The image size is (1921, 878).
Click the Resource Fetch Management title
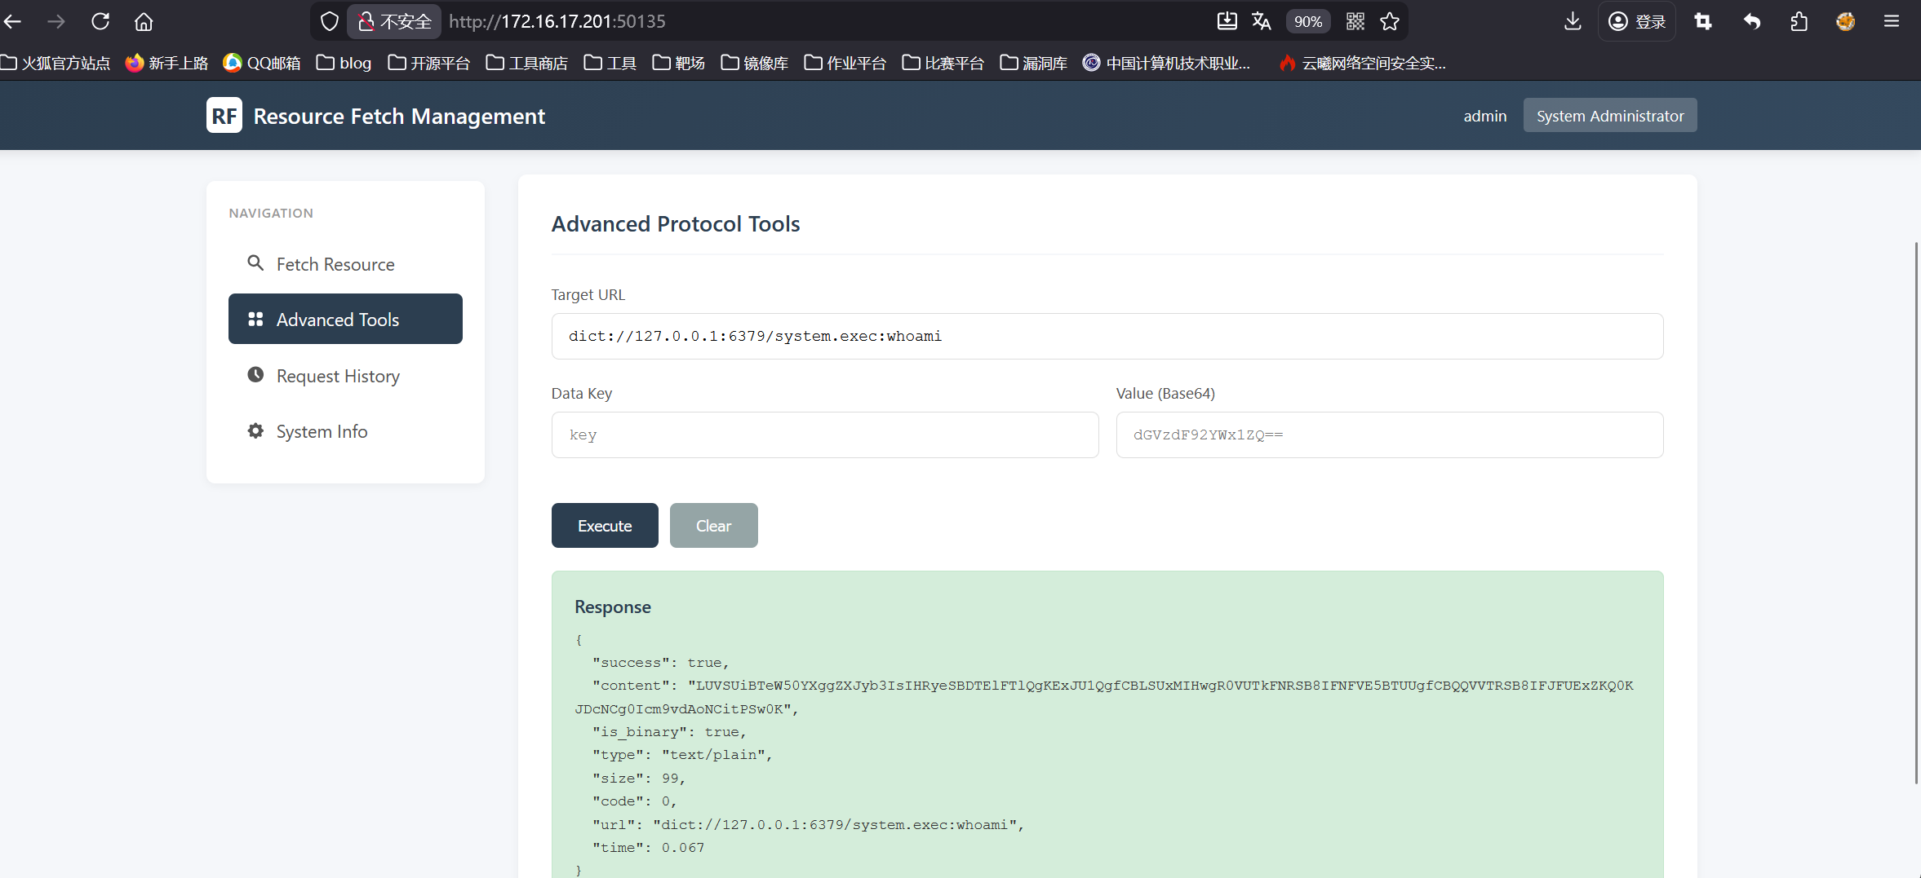click(399, 117)
